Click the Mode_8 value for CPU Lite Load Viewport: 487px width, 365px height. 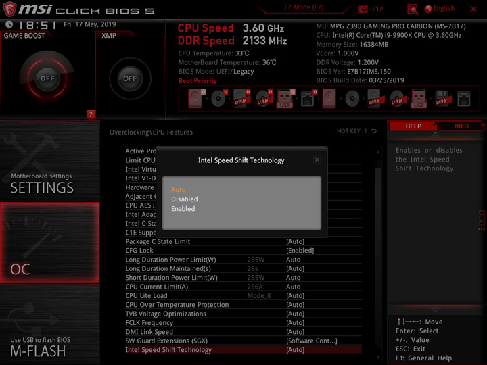(x=258, y=295)
